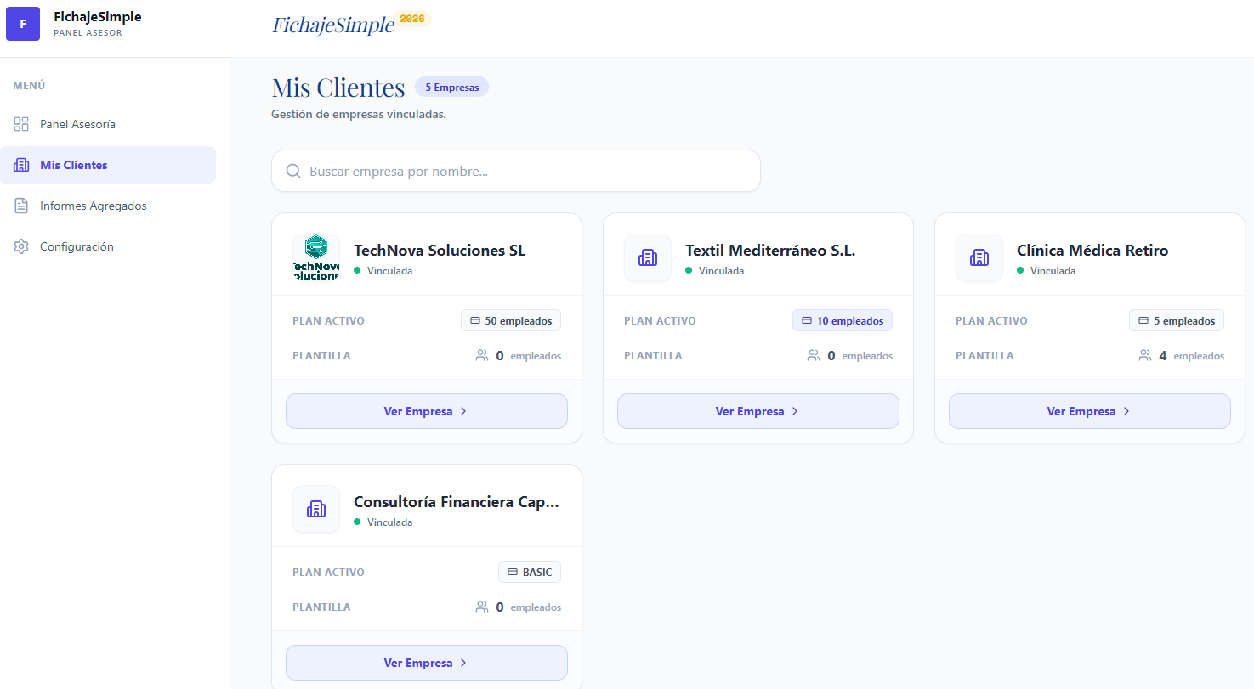The width and height of the screenshot is (1254, 689).
Task: Click the Textil Mediterráneo building icon
Action: tap(647, 257)
